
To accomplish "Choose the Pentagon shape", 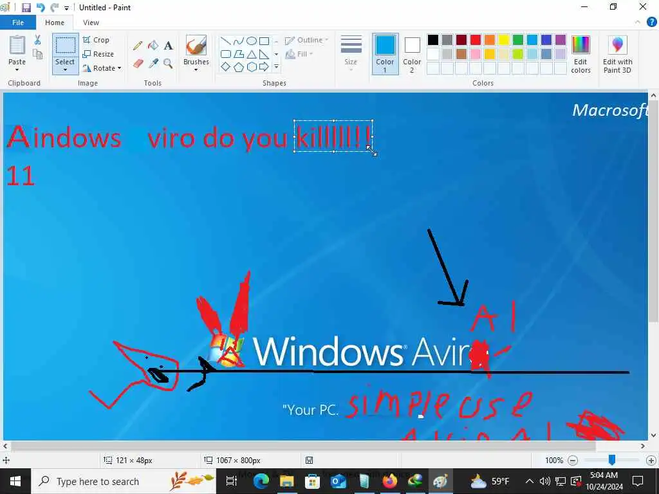I will (x=239, y=67).
